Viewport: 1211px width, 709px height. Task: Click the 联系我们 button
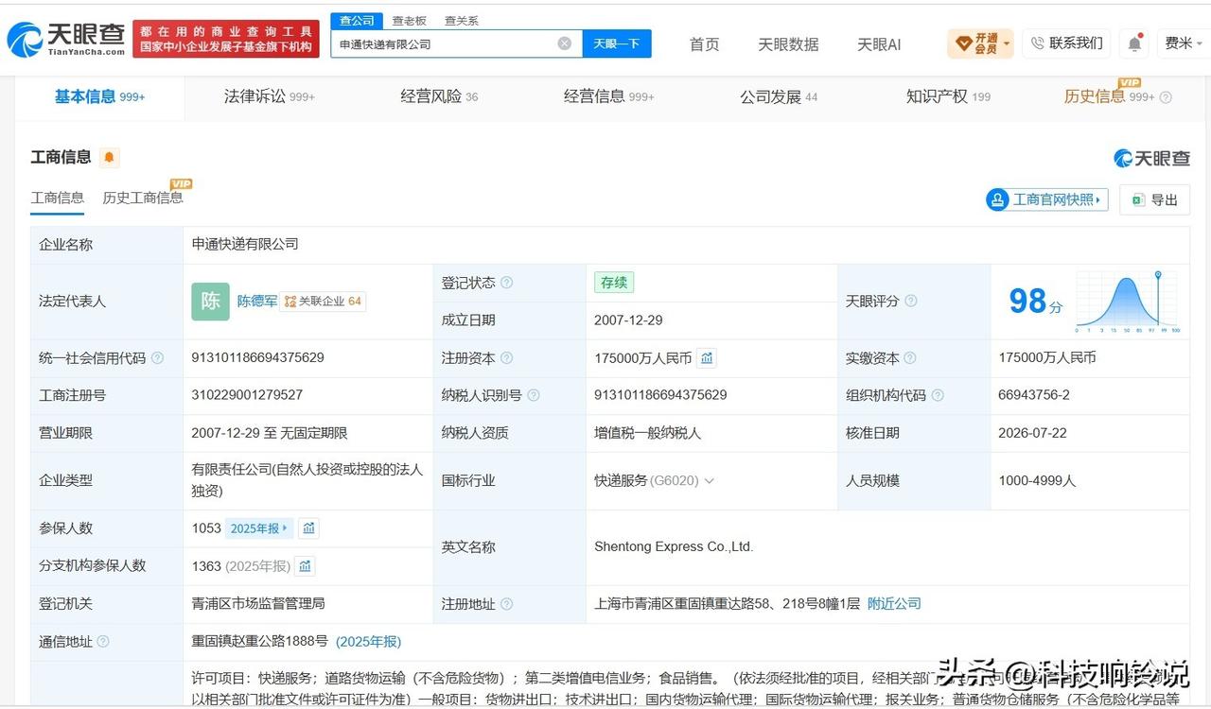(1066, 43)
